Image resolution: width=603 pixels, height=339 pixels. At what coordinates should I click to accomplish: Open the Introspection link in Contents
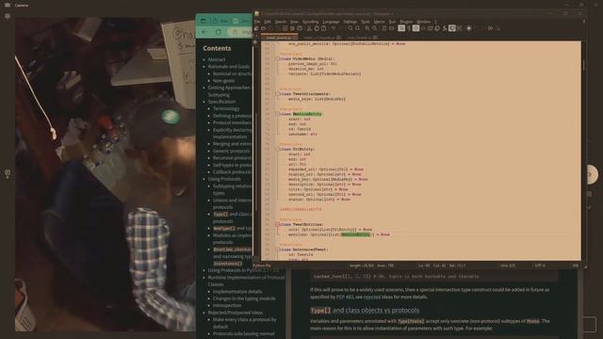click(227, 305)
